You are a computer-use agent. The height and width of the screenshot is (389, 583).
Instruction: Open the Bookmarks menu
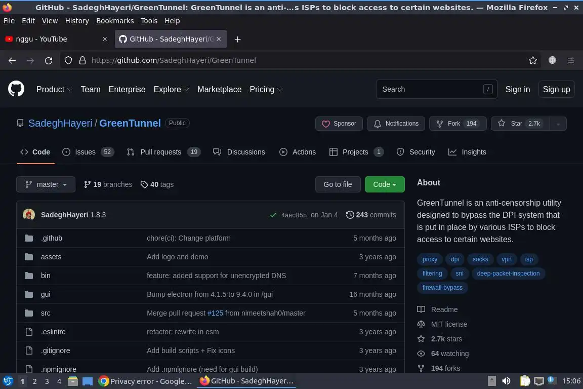pos(115,21)
